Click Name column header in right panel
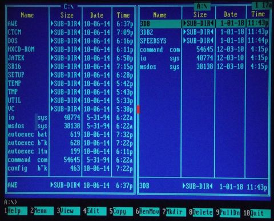Viewport: 274px width, 221px height. (x=160, y=15)
